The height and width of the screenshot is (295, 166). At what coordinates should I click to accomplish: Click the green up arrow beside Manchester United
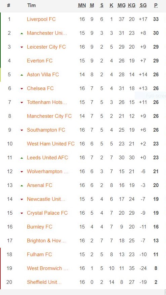coord(22,33)
